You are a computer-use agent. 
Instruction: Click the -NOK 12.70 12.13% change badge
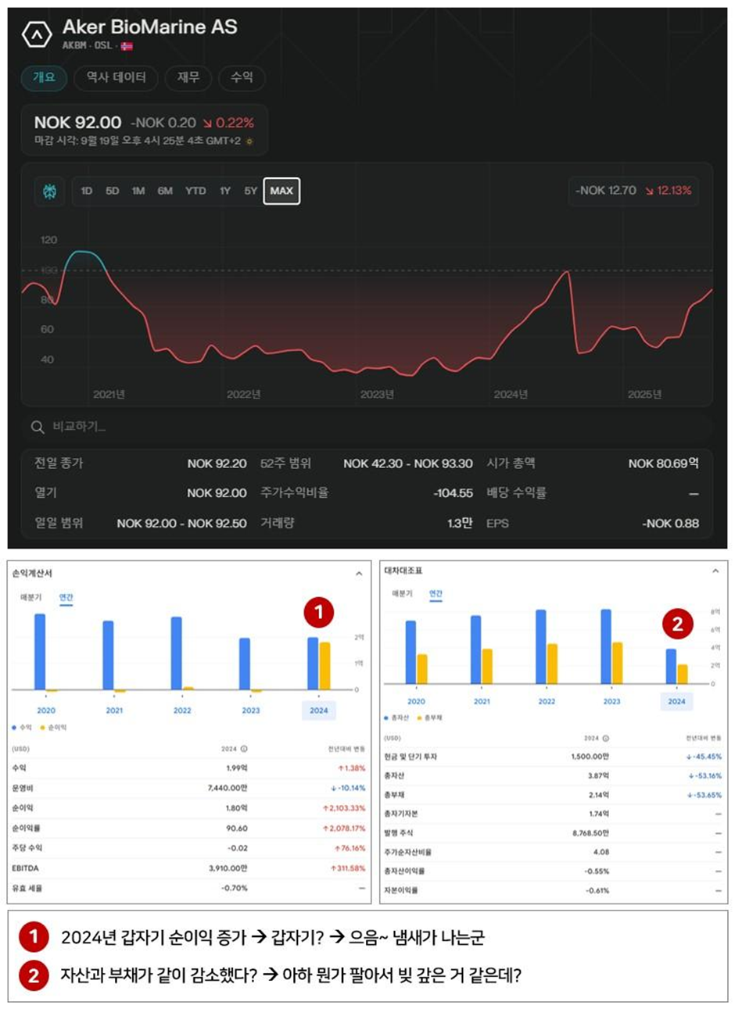[634, 191]
